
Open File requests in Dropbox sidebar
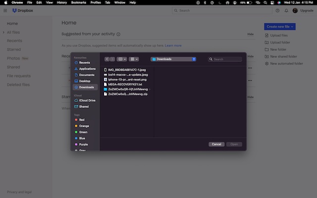point(19,76)
